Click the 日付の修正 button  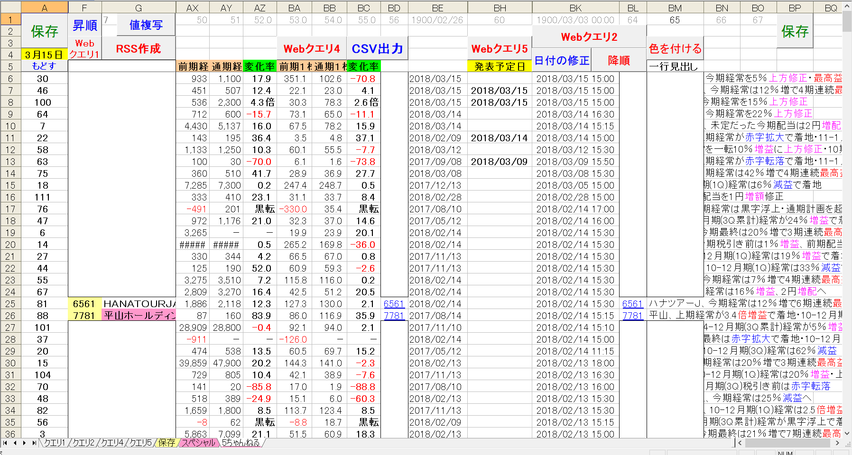(562, 61)
